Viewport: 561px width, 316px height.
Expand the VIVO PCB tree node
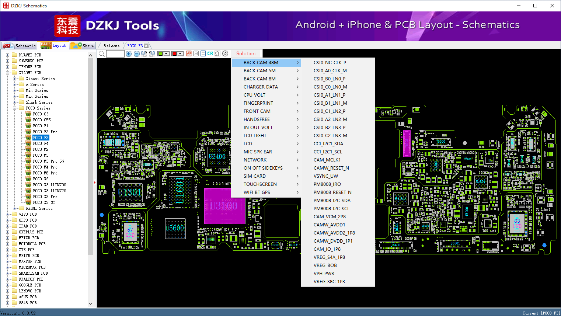click(x=7, y=214)
